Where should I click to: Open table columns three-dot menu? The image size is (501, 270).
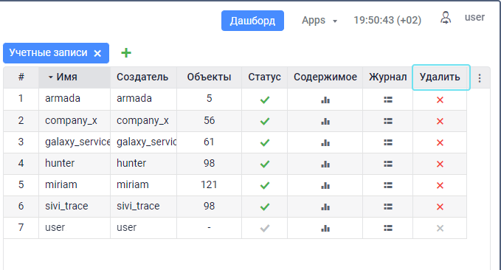[480, 78]
